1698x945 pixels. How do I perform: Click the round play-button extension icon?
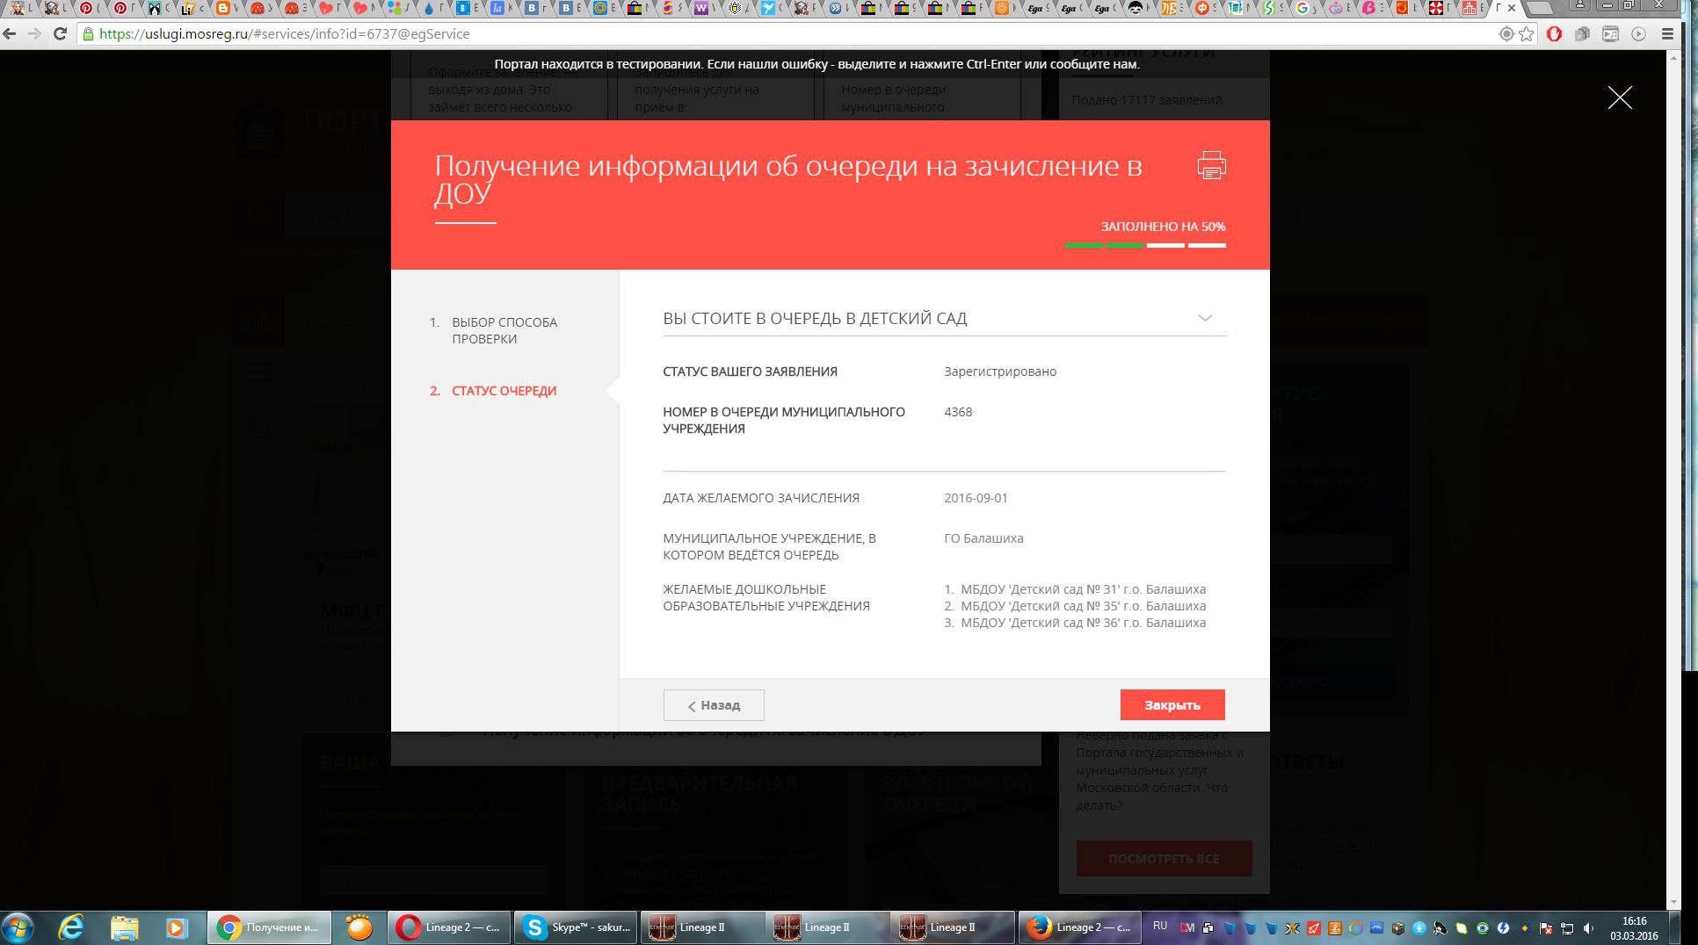(x=1638, y=34)
